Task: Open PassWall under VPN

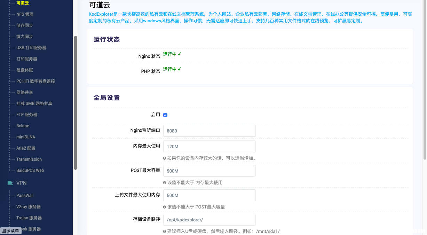Action: coord(25,196)
